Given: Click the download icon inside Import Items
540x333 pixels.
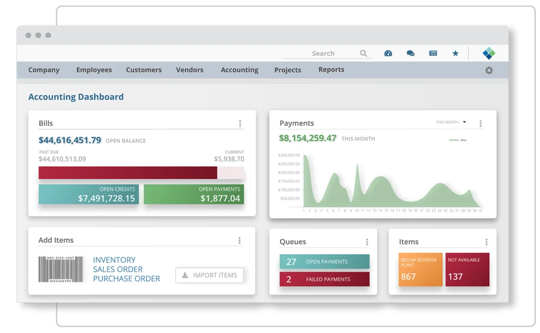Looking at the screenshot, I should click(186, 275).
